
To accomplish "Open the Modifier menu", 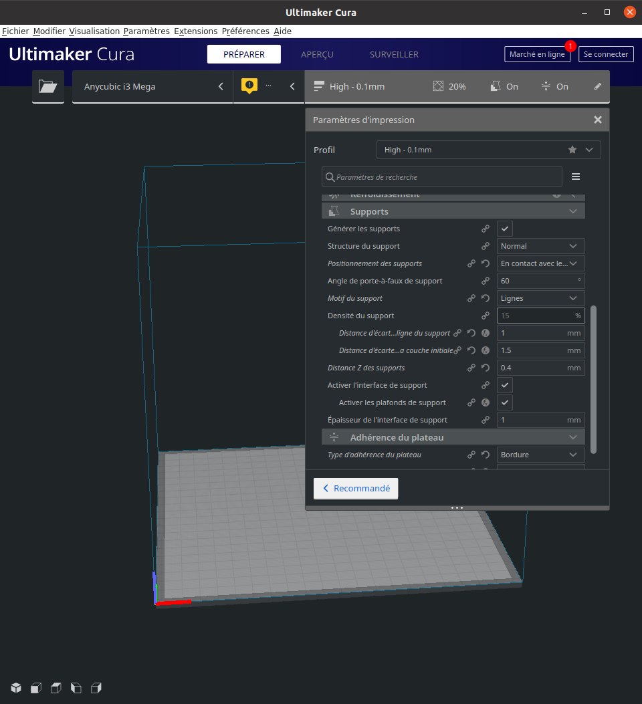I will [x=49, y=31].
